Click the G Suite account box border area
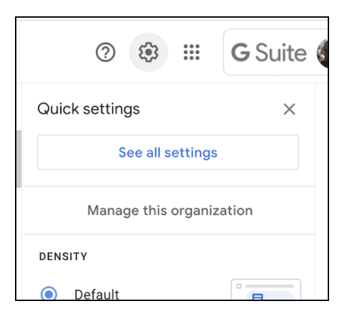Screen dimensions: 340x316 tap(276, 52)
